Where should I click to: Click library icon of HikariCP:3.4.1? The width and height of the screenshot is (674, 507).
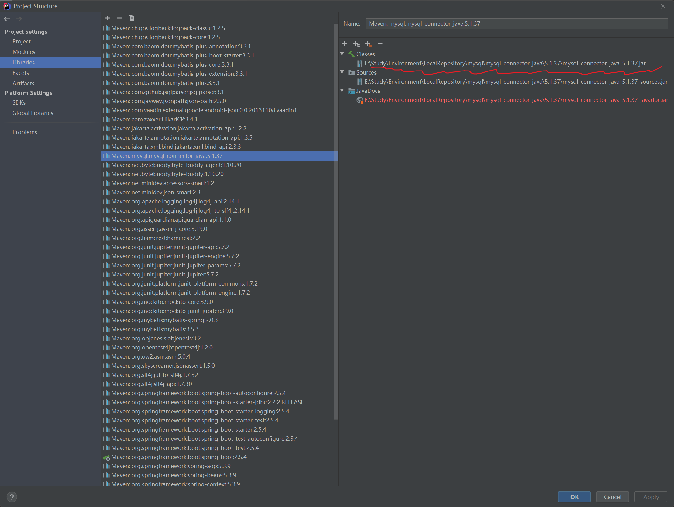click(106, 119)
